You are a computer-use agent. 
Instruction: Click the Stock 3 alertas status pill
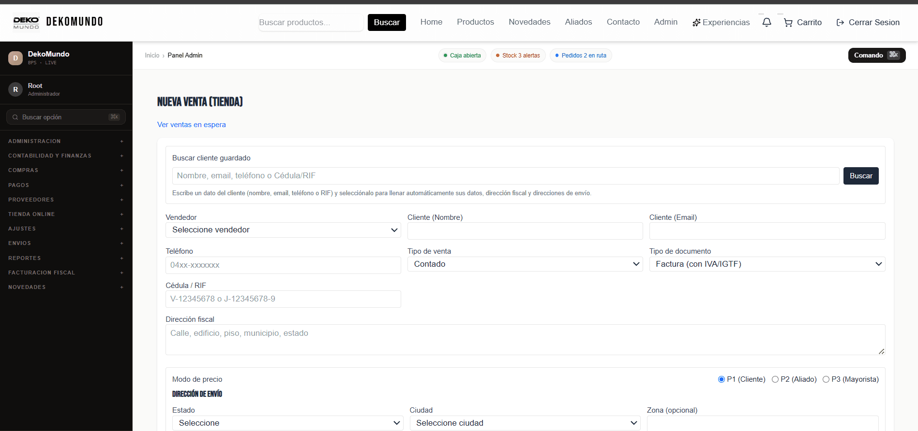[x=518, y=56]
